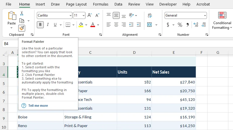Screen dimensions: 233x130
Task: Toggle Italic formatting
Action: coord(48,25)
